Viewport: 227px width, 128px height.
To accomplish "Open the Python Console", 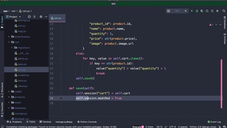I will coord(87,122).
